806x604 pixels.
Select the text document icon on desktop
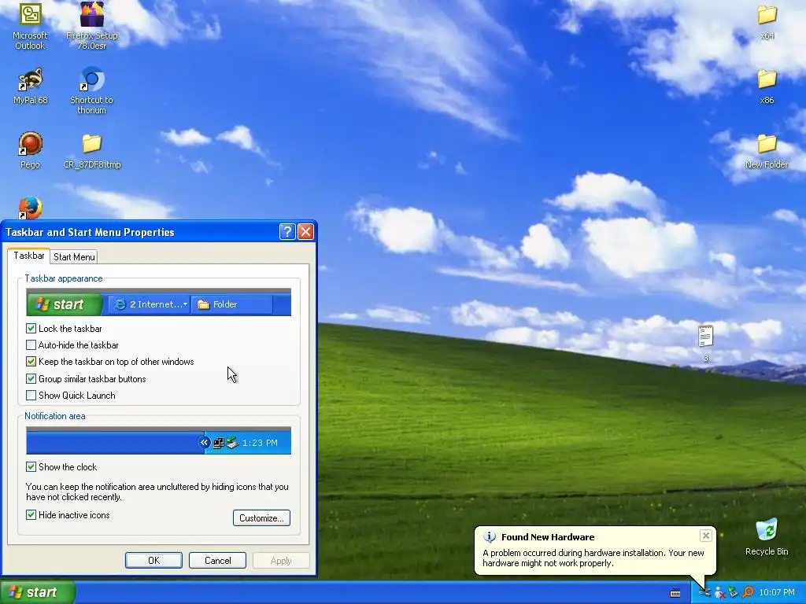pyautogui.click(x=706, y=343)
